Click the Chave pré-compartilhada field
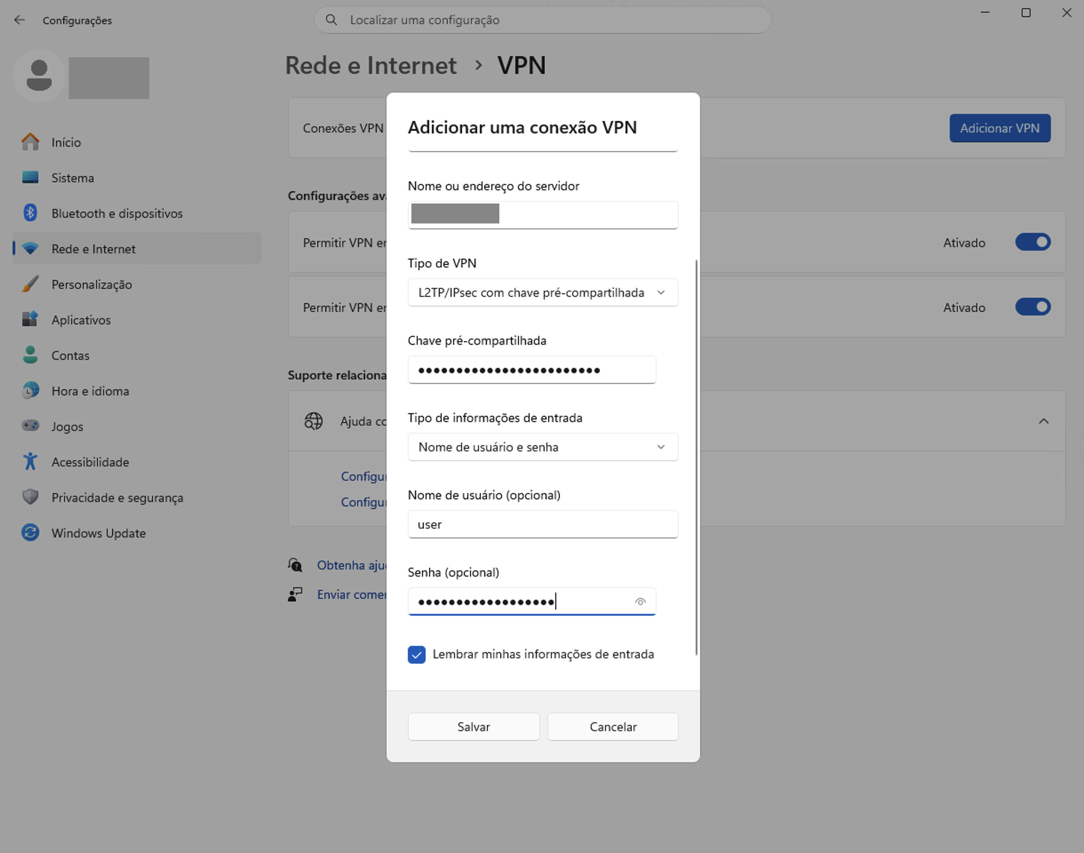The image size is (1084, 853). click(x=531, y=370)
